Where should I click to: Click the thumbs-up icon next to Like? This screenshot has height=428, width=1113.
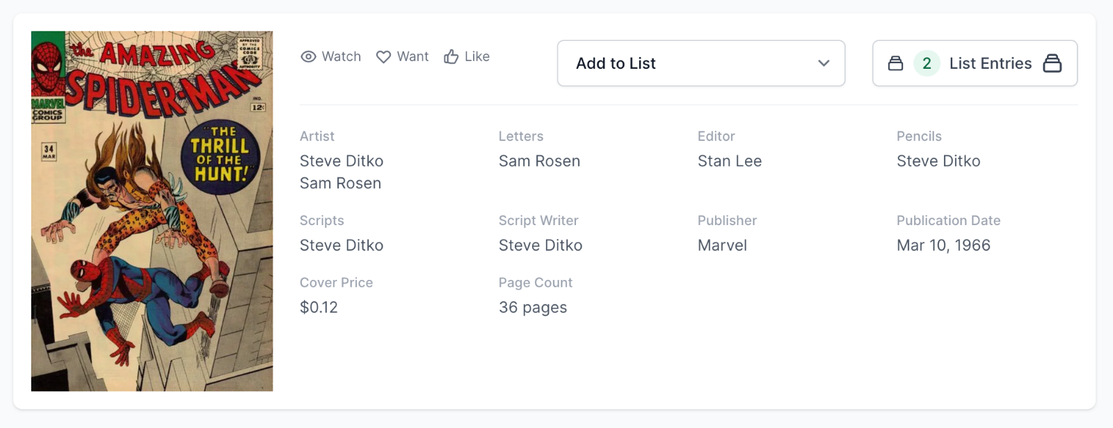coord(451,57)
